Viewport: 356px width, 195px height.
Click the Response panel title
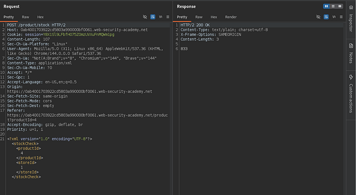pyautogui.click(x=186, y=7)
